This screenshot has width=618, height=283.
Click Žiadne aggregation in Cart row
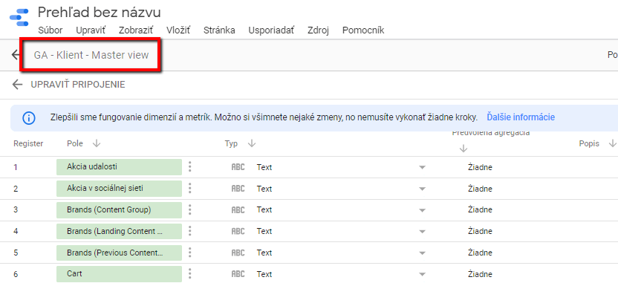tap(480, 275)
